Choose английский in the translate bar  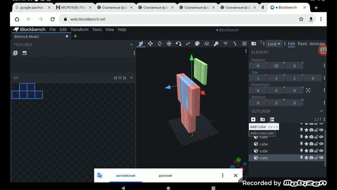126,176
